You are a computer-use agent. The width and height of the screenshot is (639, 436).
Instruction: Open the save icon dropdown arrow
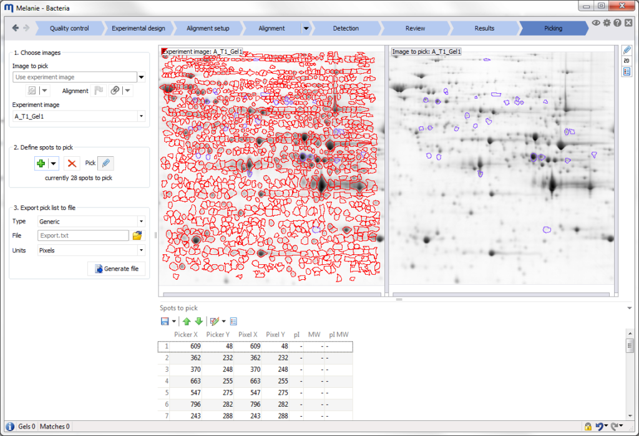click(x=174, y=322)
